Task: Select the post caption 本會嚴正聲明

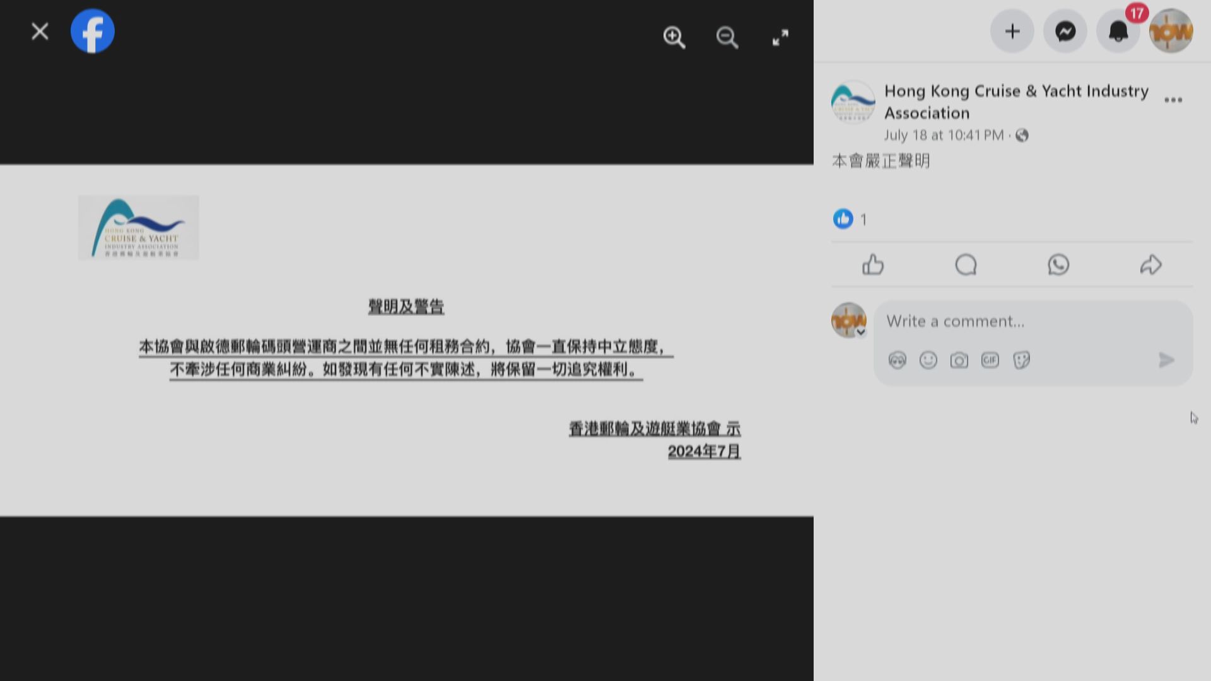Action: pyautogui.click(x=881, y=161)
